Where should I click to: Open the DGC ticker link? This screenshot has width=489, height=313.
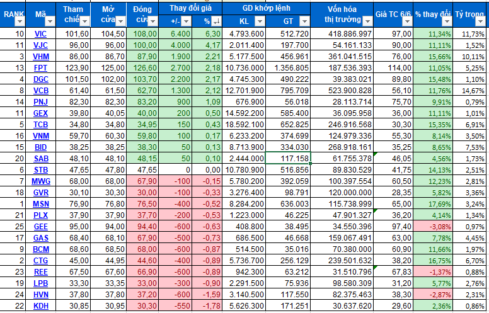41,79
